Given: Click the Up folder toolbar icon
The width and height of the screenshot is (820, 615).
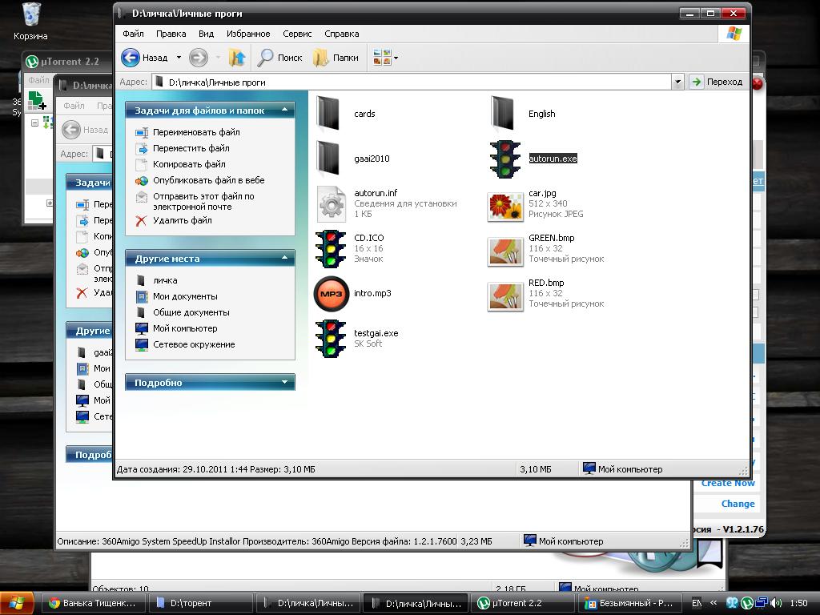Looking at the screenshot, I should (237, 58).
